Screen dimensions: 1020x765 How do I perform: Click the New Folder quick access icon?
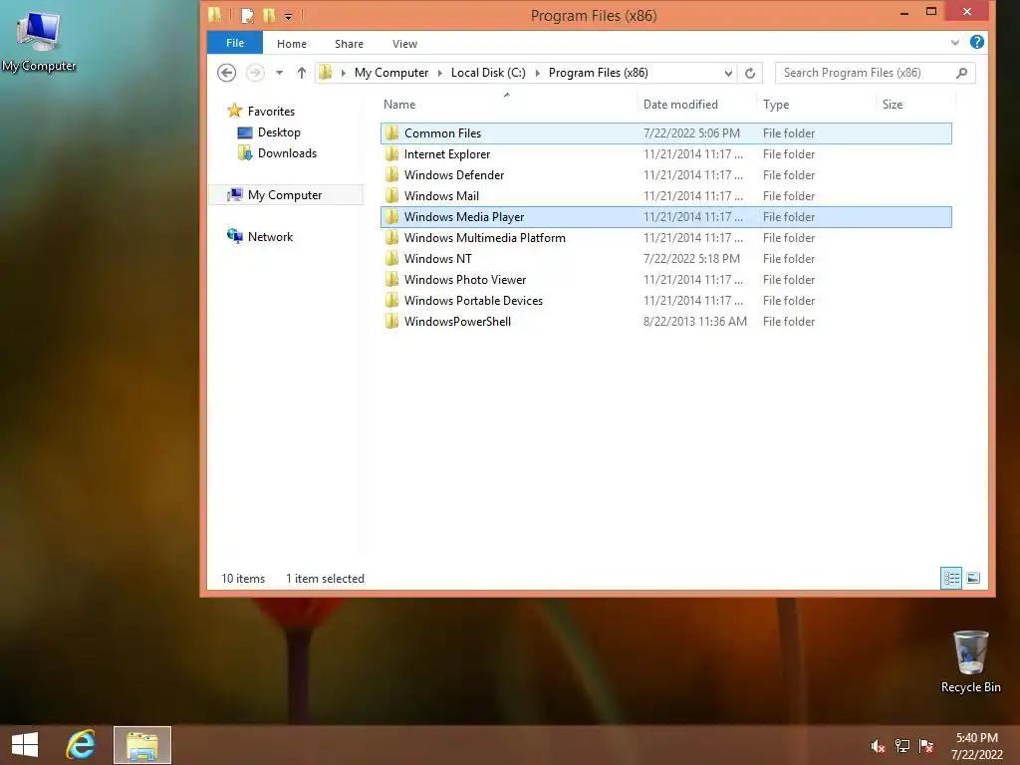(x=269, y=15)
